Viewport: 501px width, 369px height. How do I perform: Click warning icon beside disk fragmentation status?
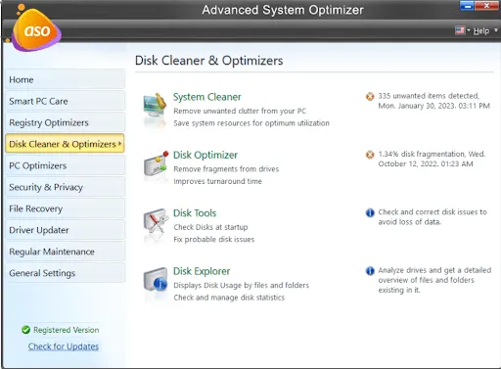point(370,155)
